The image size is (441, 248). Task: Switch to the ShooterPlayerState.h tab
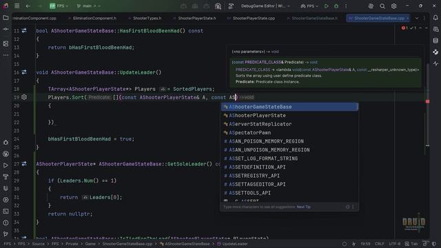pyautogui.click(x=197, y=19)
